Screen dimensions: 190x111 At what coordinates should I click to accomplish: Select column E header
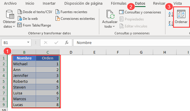(x=94, y=52)
